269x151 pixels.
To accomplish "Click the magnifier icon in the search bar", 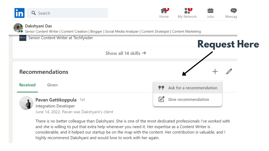I will 34,13.
